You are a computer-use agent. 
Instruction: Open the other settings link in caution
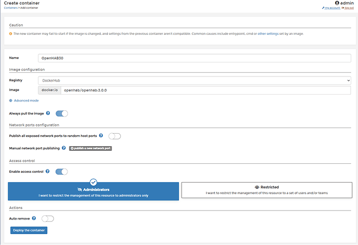tap(268, 34)
